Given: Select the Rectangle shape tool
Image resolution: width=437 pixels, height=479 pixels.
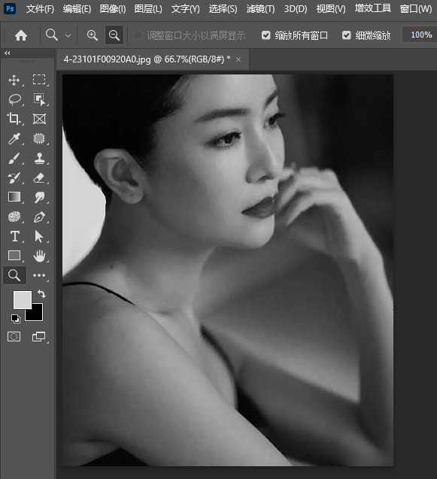Looking at the screenshot, I should pos(14,256).
